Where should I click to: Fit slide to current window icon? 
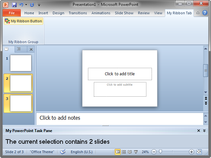coord(199,152)
